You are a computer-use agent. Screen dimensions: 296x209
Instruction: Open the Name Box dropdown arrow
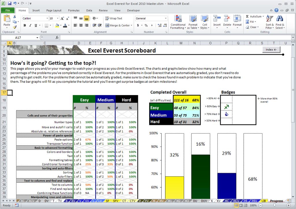[x=37, y=38]
